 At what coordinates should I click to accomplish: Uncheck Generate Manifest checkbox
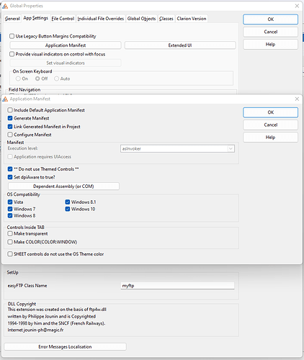click(10, 118)
